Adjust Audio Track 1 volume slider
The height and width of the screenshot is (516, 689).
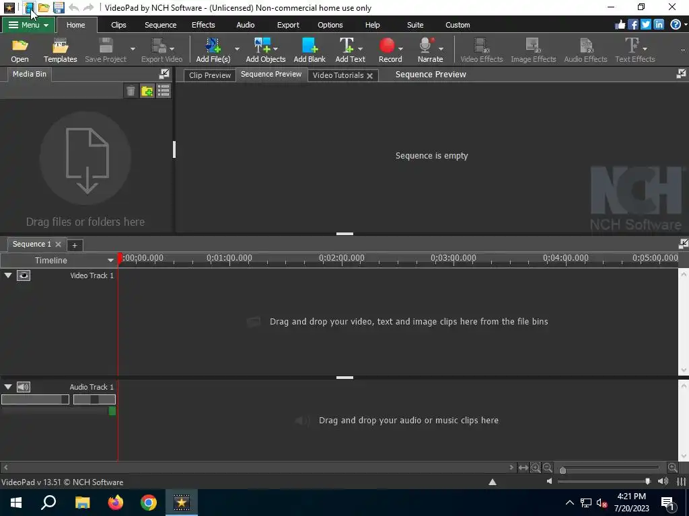click(35, 399)
